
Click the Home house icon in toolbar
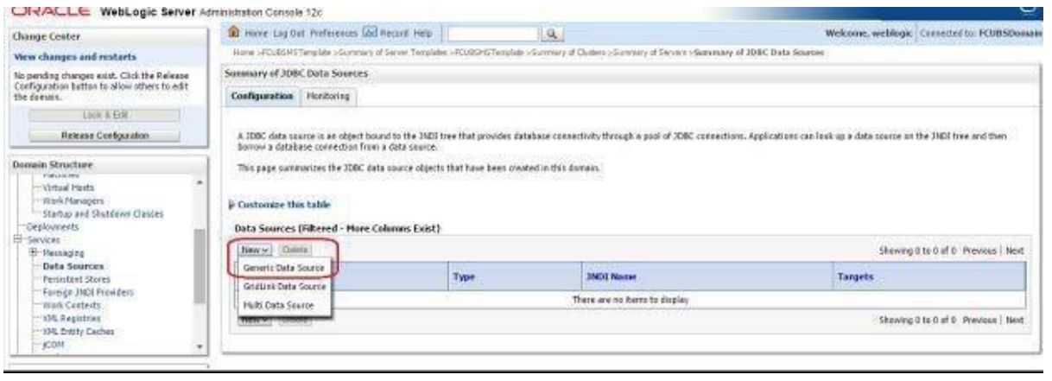click(232, 34)
